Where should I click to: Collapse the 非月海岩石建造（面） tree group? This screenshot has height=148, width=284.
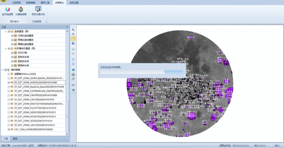6,49
